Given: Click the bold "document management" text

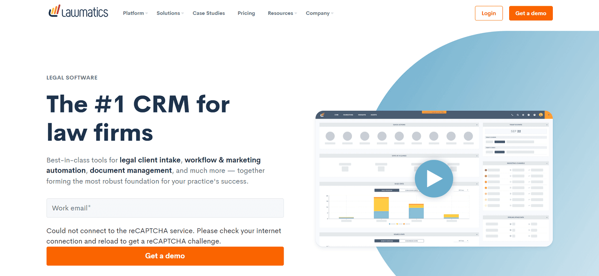Looking at the screenshot, I should (x=131, y=171).
